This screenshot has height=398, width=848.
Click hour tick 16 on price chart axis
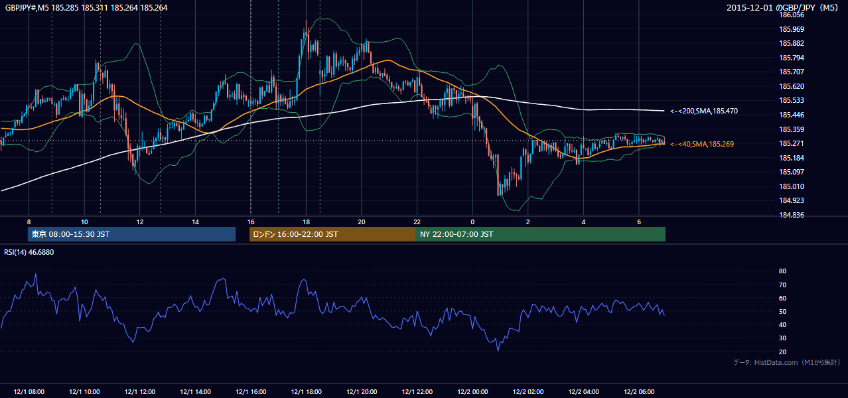(x=251, y=222)
